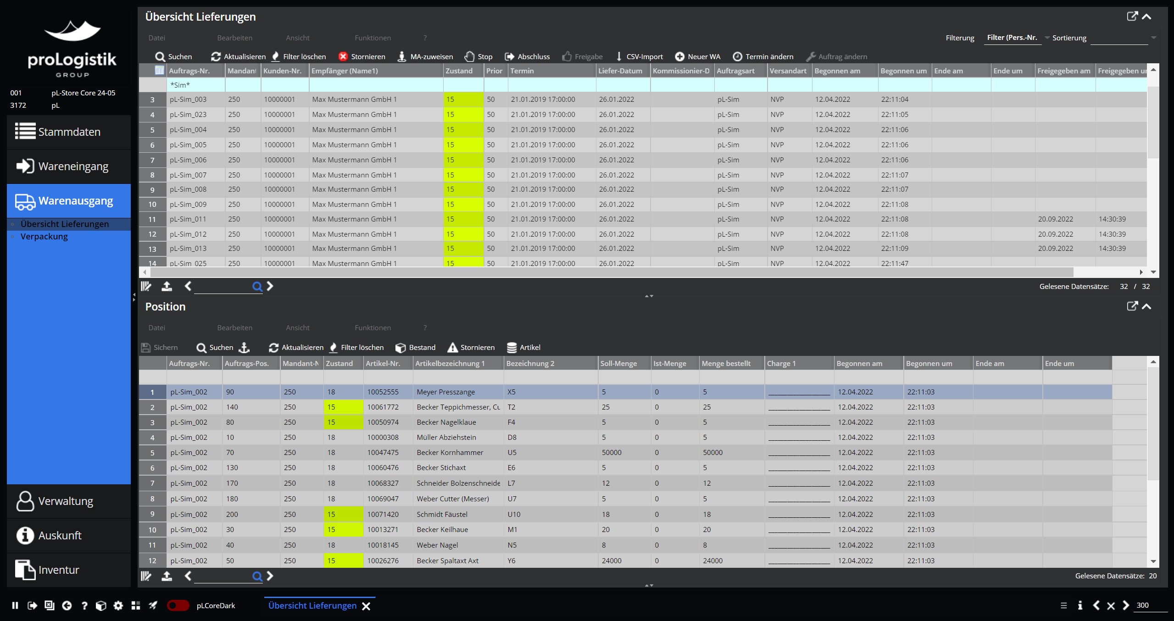Click the pause icon in bottom bar
The image size is (1174, 621).
[15, 605]
